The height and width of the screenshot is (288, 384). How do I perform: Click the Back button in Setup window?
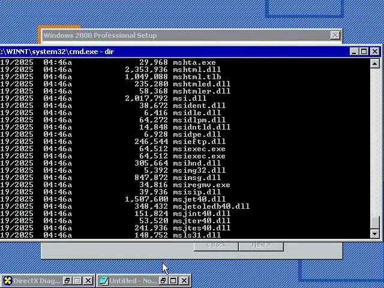[x=216, y=245]
